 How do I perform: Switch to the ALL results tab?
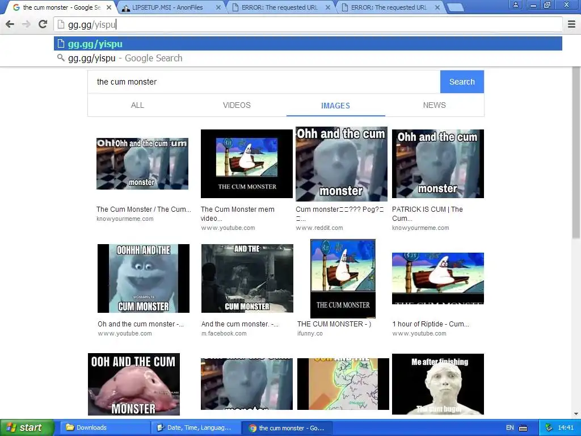tap(137, 105)
